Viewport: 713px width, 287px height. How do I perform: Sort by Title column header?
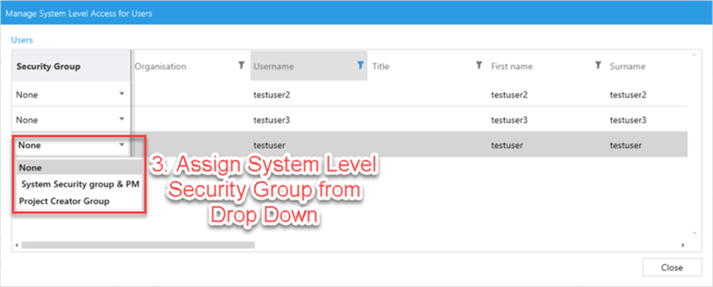pos(381,66)
